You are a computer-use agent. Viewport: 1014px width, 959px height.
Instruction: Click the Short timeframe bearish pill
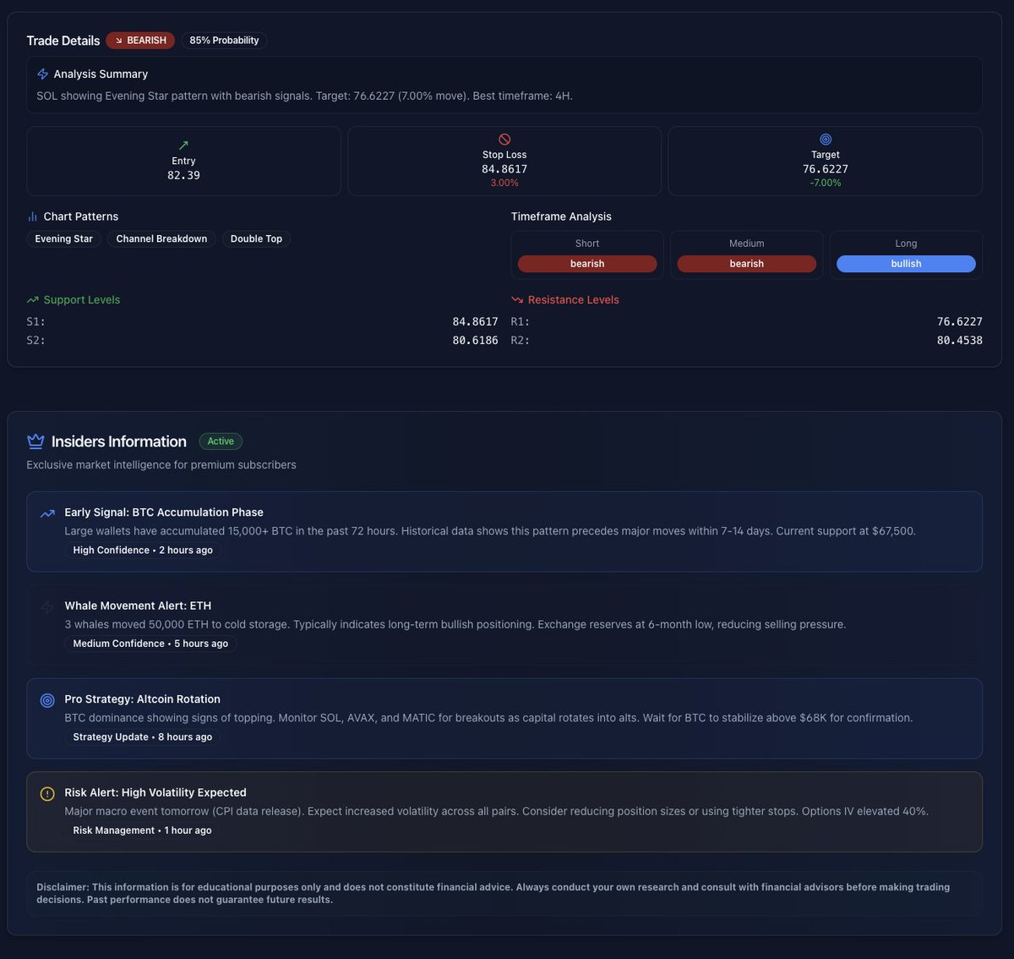pyautogui.click(x=587, y=264)
